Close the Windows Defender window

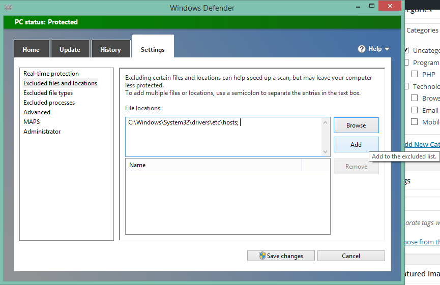[390, 6]
